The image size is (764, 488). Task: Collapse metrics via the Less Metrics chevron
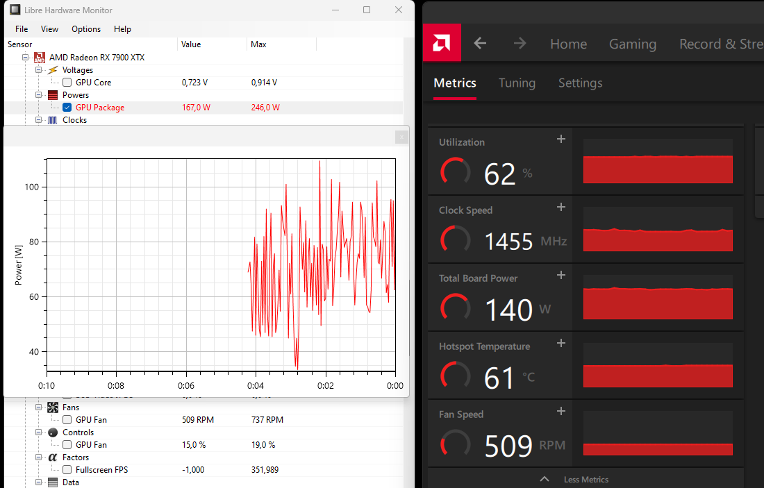[545, 479]
